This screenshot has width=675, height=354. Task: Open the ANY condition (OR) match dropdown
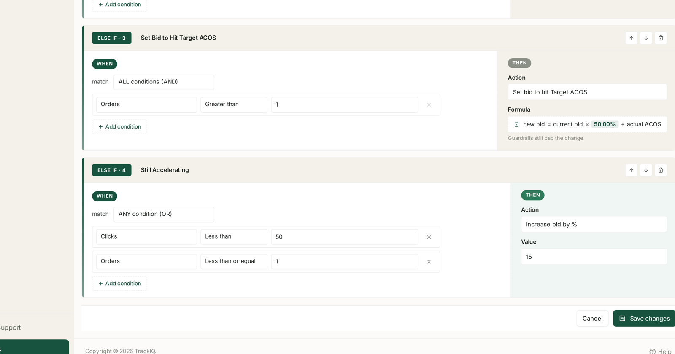click(x=164, y=214)
